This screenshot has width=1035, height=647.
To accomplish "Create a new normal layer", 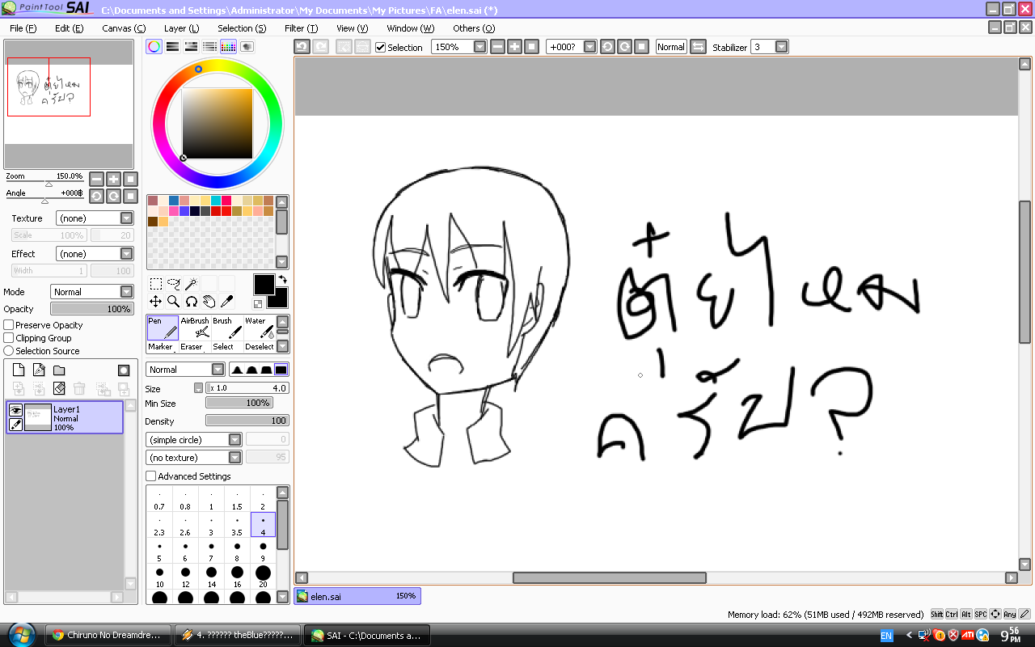I will click(19, 370).
